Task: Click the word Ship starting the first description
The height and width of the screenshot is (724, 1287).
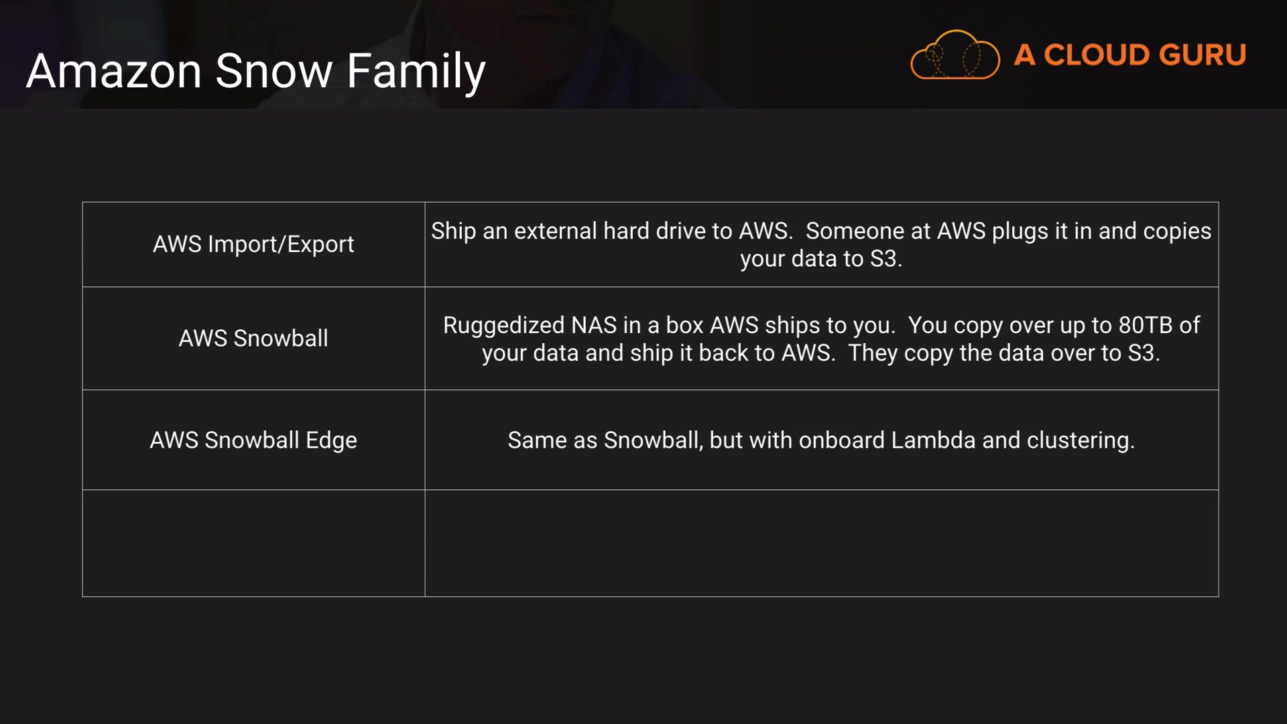Action: 453,231
